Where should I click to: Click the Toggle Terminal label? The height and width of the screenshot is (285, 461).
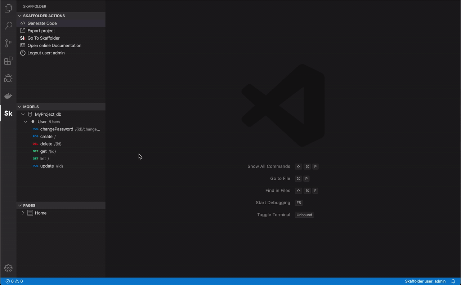click(274, 215)
